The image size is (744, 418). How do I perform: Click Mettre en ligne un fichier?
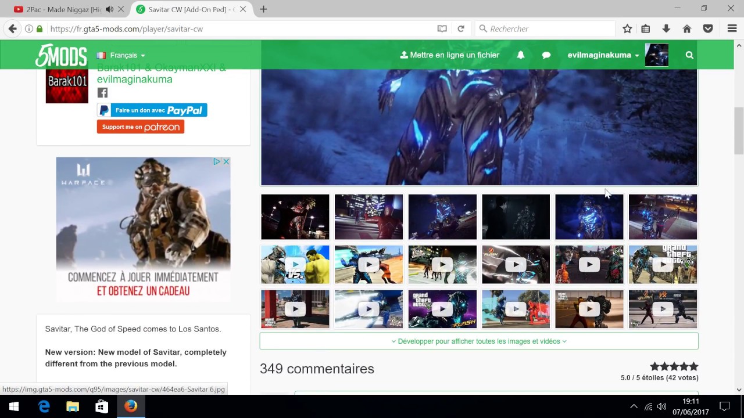pos(450,55)
